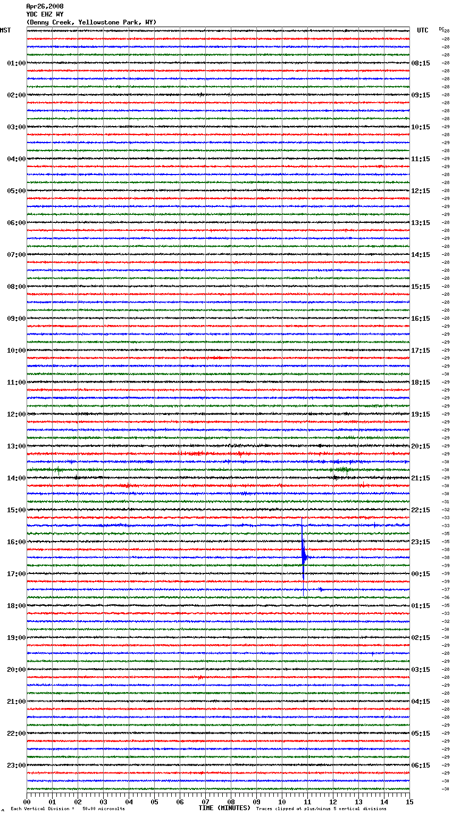This screenshot has width=452, height=816.
Task: Click the 14:15 UTC time label
Action: point(421,255)
